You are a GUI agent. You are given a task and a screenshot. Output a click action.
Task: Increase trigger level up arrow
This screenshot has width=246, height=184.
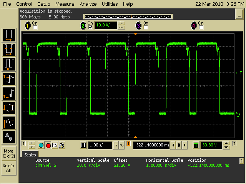(226, 143)
